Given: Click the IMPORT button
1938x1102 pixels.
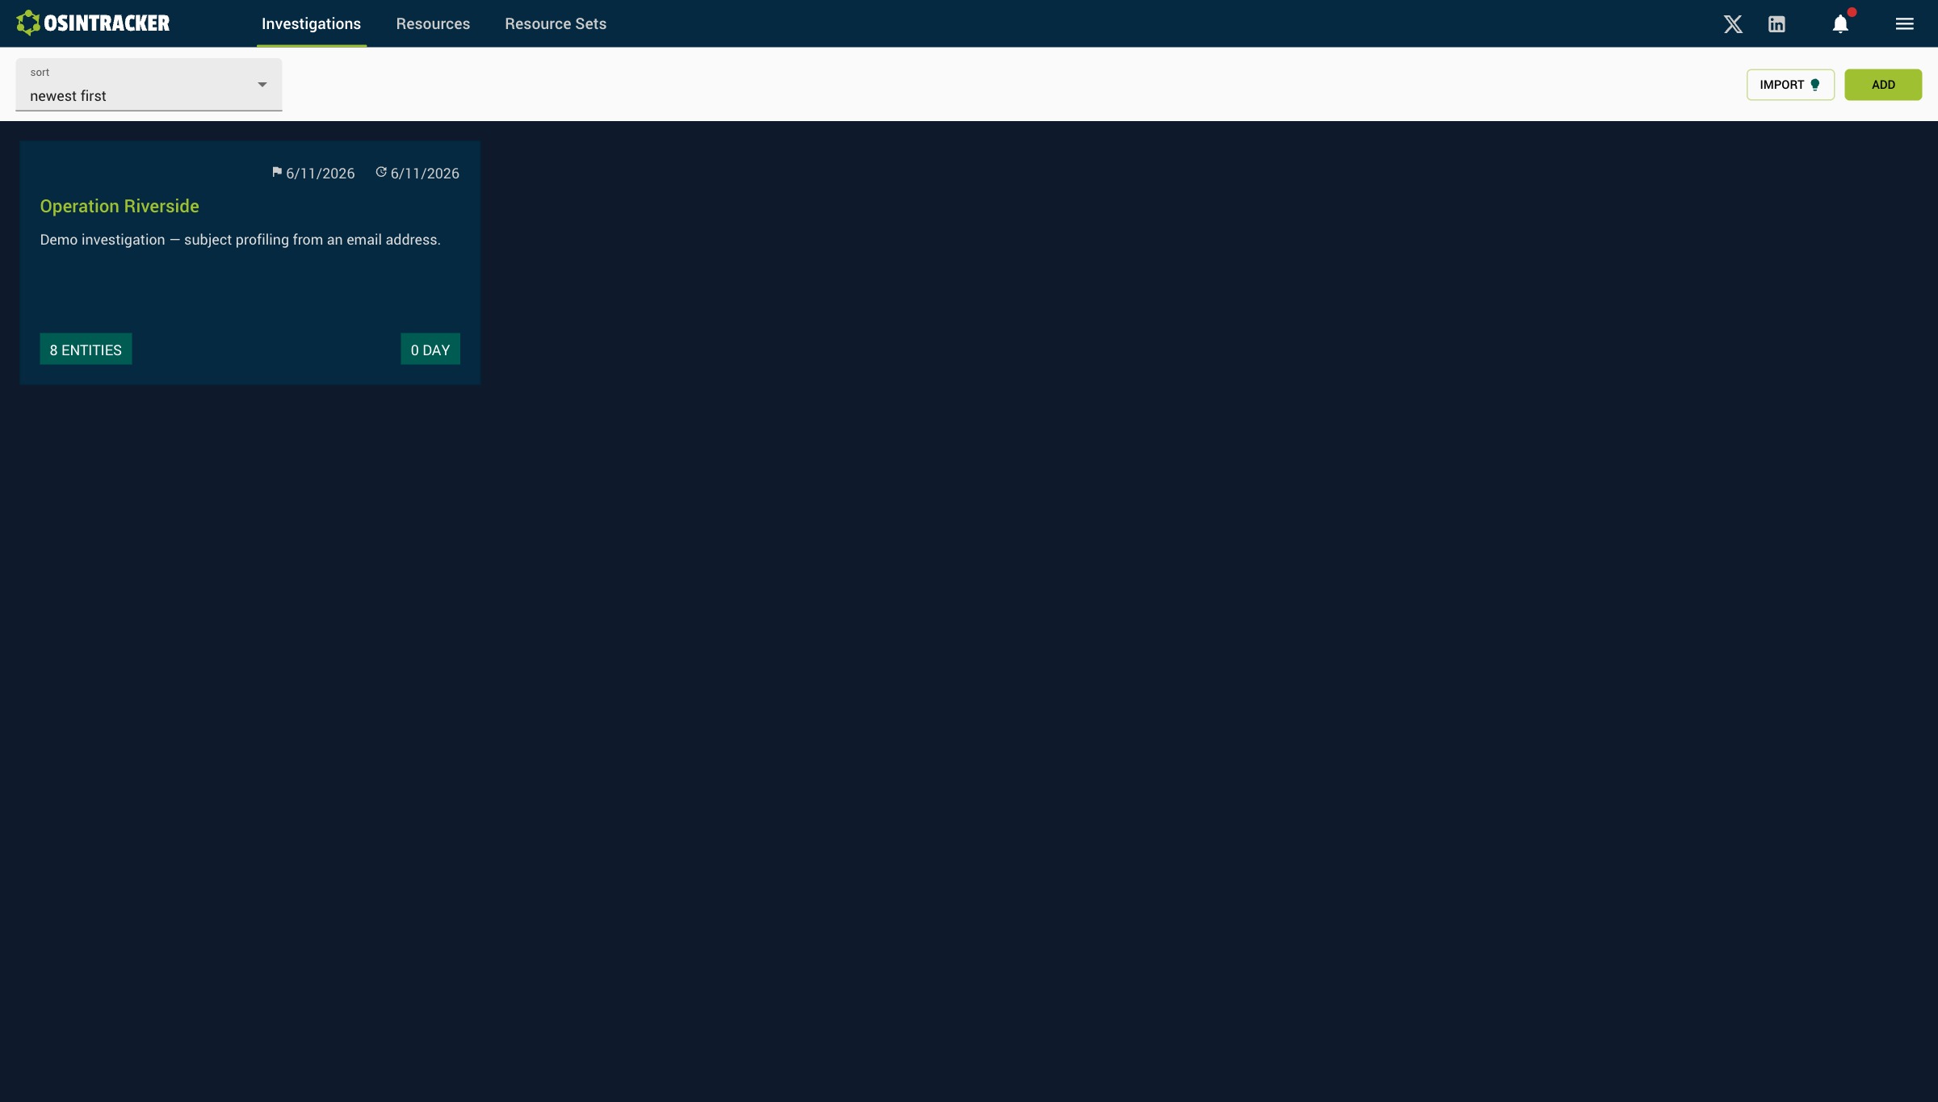Looking at the screenshot, I should [1790, 85].
